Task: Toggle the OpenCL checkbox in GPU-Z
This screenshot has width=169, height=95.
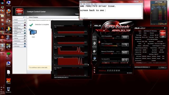Action: click(x=142, y=63)
